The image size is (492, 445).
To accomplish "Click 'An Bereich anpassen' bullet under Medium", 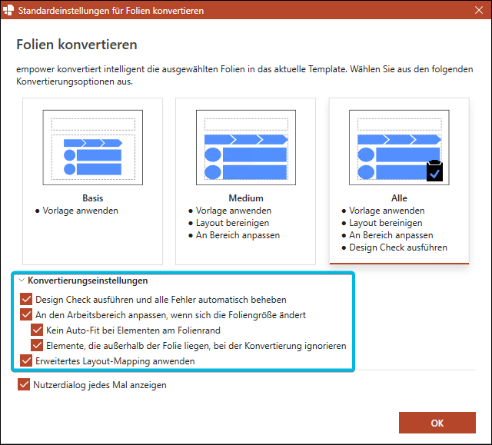I will click(x=238, y=235).
